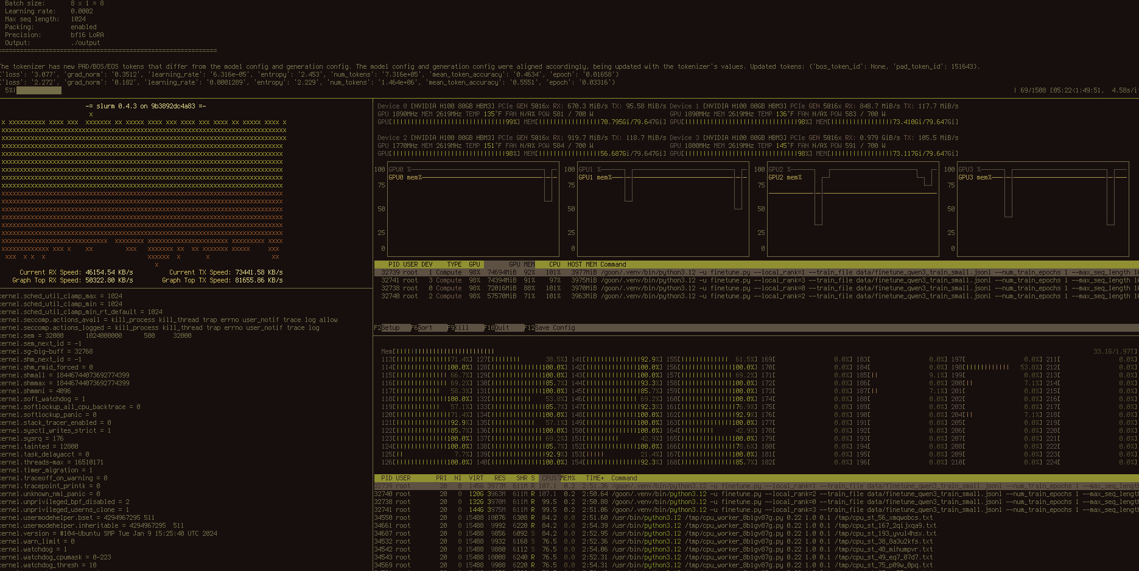Click the RES column header in htop
The height and width of the screenshot is (571, 1139).
pyautogui.click(x=499, y=478)
